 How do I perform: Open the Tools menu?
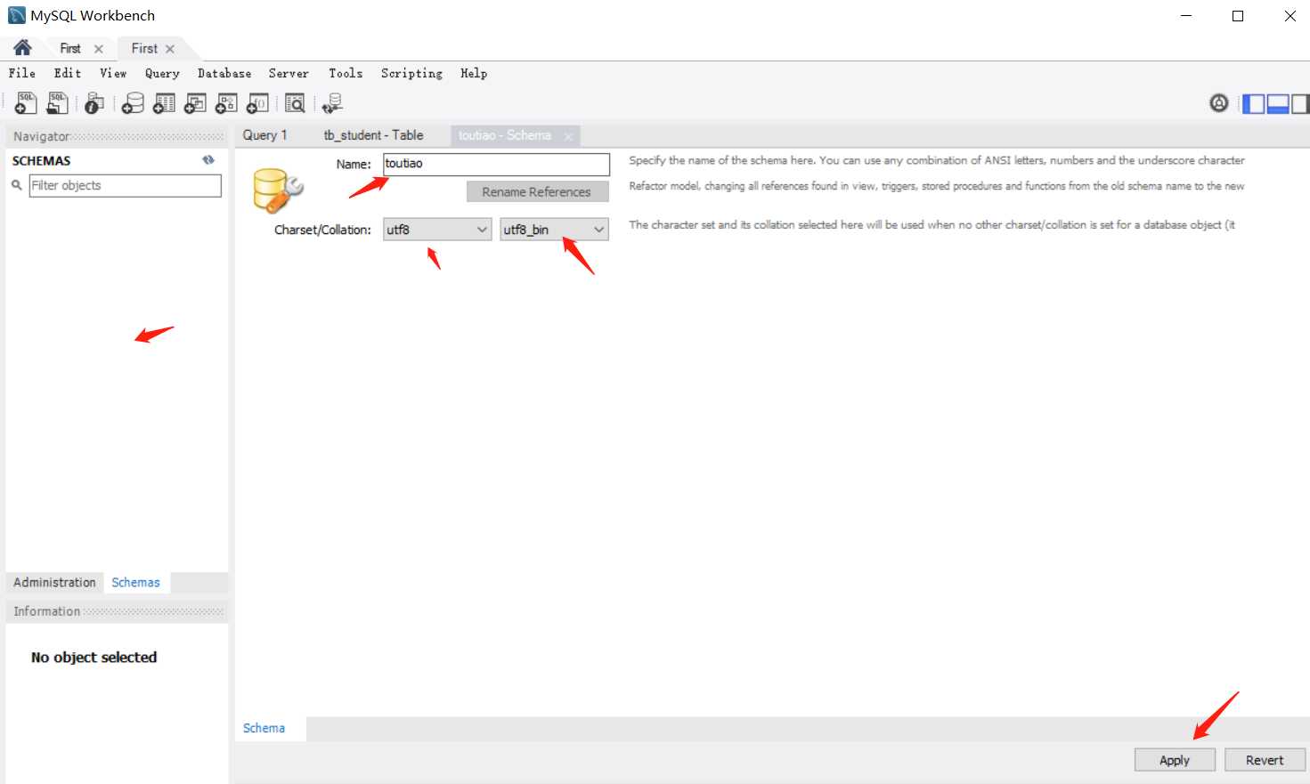[346, 73]
